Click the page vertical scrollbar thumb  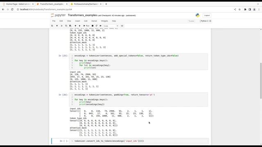(261, 81)
